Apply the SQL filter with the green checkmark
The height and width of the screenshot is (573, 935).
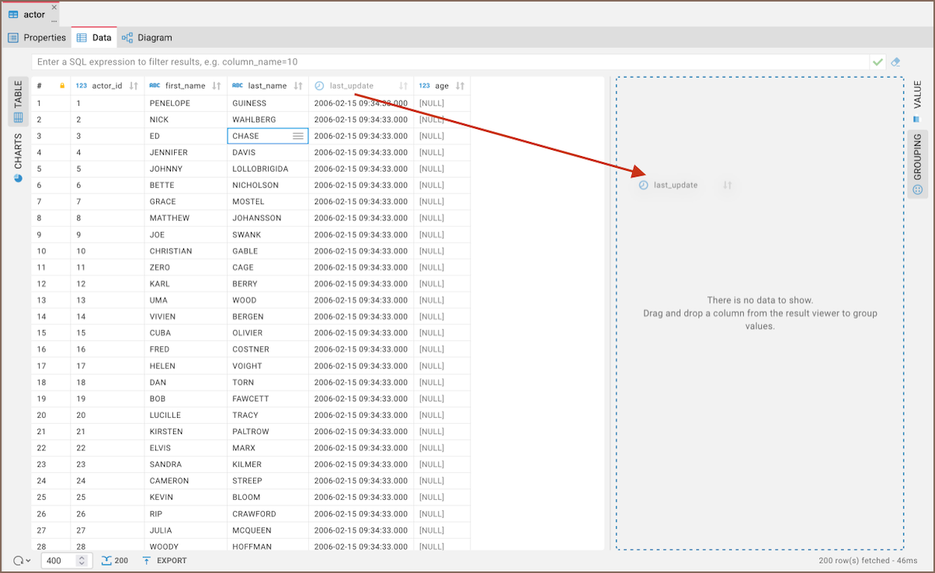click(x=878, y=62)
